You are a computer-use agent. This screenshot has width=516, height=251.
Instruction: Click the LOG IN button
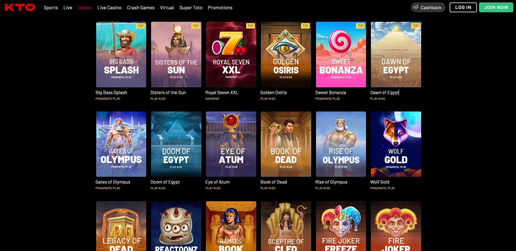point(463,7)
